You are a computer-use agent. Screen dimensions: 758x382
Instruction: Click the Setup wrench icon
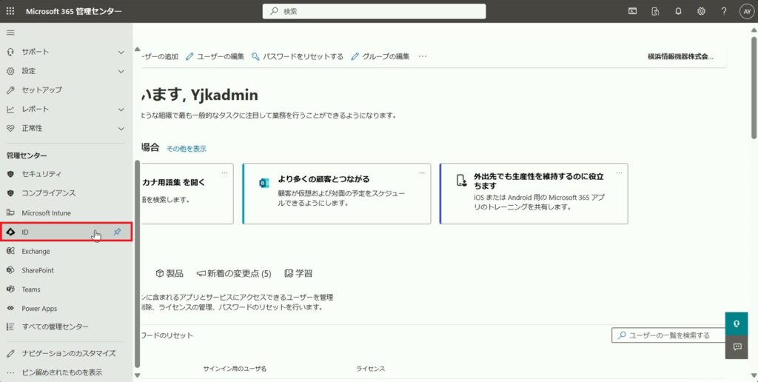coord(10,90)
